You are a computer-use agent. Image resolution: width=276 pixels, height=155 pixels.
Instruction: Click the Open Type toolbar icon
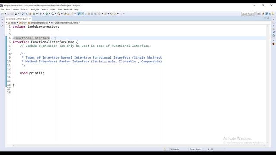click(x=65, y=14)
